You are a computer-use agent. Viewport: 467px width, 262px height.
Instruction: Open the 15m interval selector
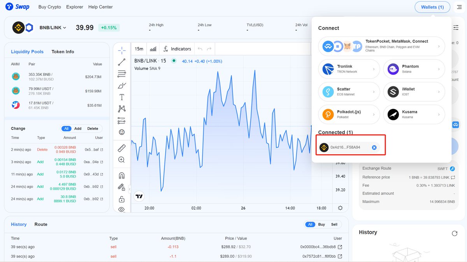coord(139,49)
